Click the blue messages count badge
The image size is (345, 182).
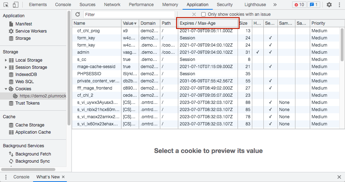(314, 5)
